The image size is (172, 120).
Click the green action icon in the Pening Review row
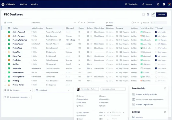click(142, 44)
